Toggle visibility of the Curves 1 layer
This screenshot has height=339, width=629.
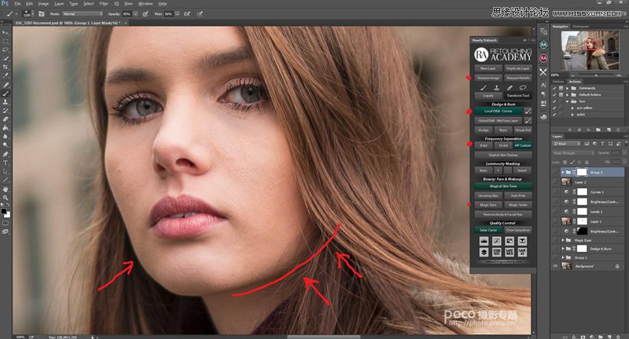(x=556, y=191)
